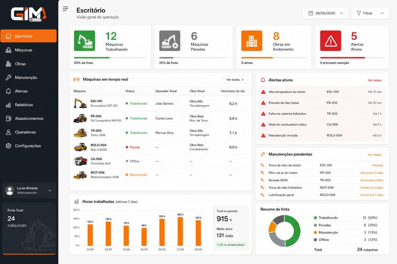Open the 28/05/2025 date dropdown
The height and width of the screenshot is (264, 397).
pyautogui.click(x=325, y=13)
